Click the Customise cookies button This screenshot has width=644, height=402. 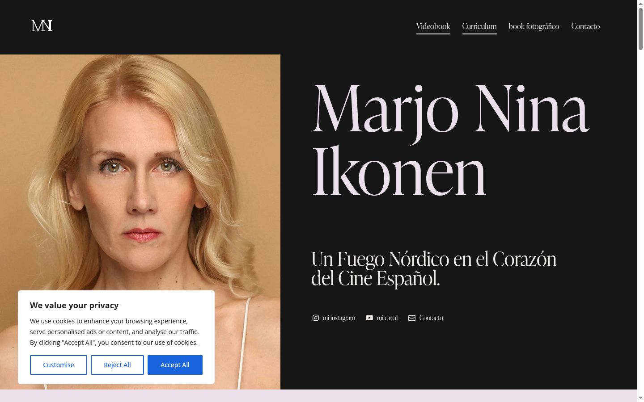coord(59,365)
